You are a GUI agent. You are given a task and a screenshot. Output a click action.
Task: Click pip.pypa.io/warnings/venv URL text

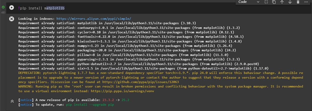122,91
